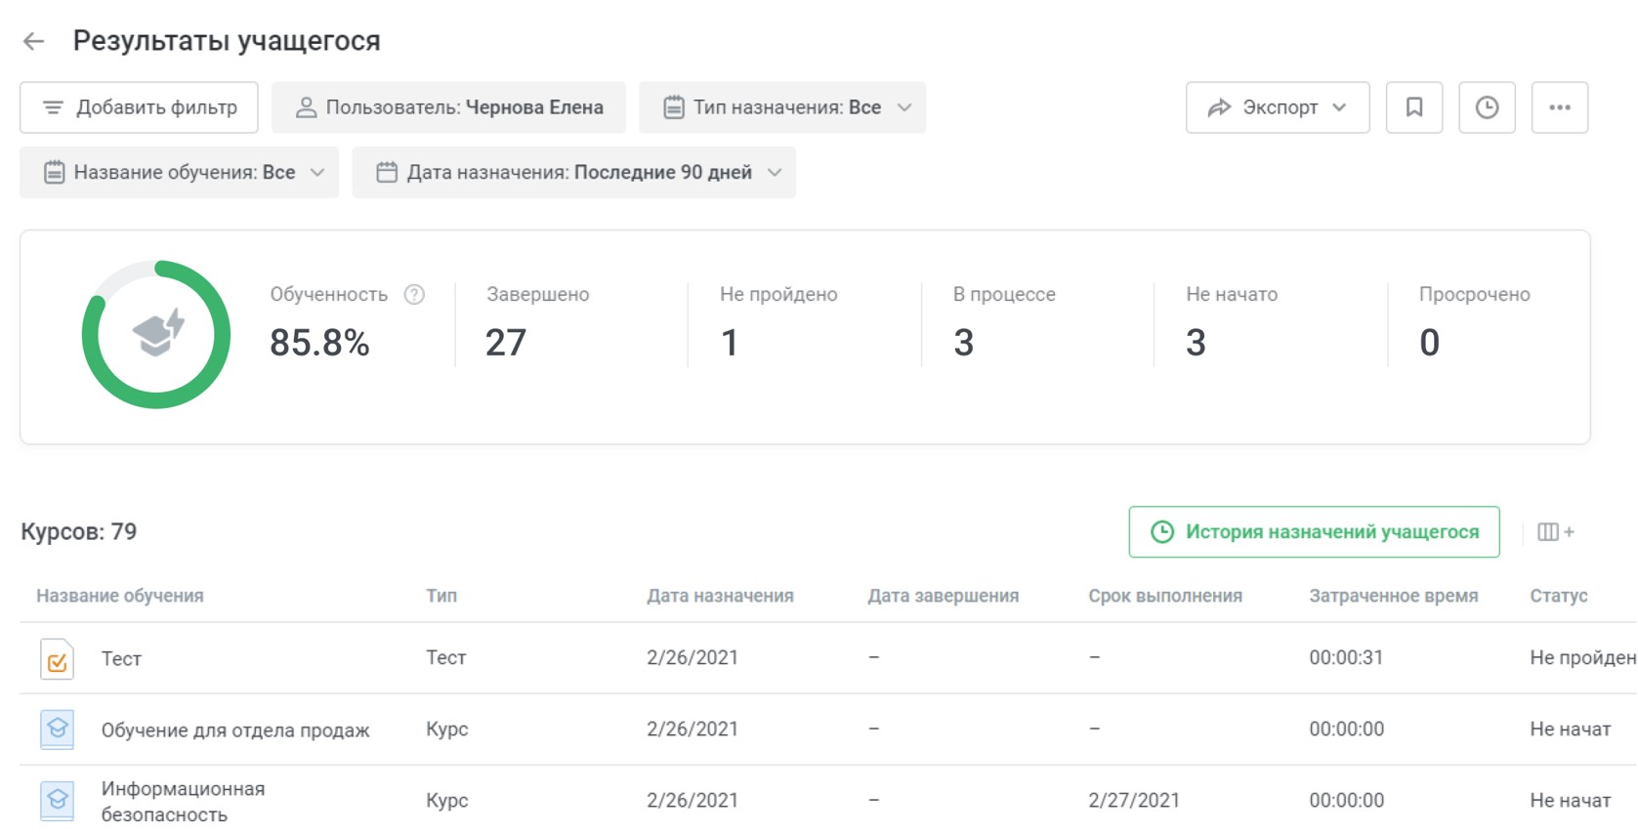Image resolution: width=1638 pixels, height=834 pixels.
Task: Open the schedule clock icon button
Action: [x=1487, y=107]
